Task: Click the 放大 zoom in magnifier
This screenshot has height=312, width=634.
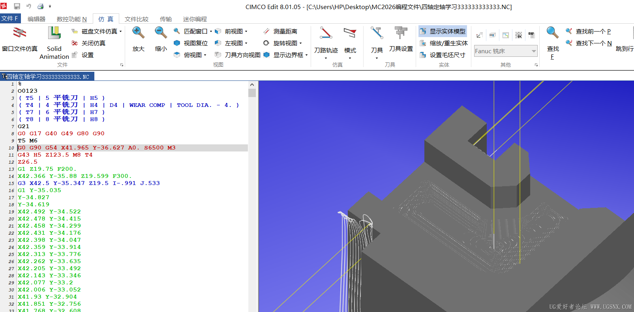Action: tap(139, 39)
